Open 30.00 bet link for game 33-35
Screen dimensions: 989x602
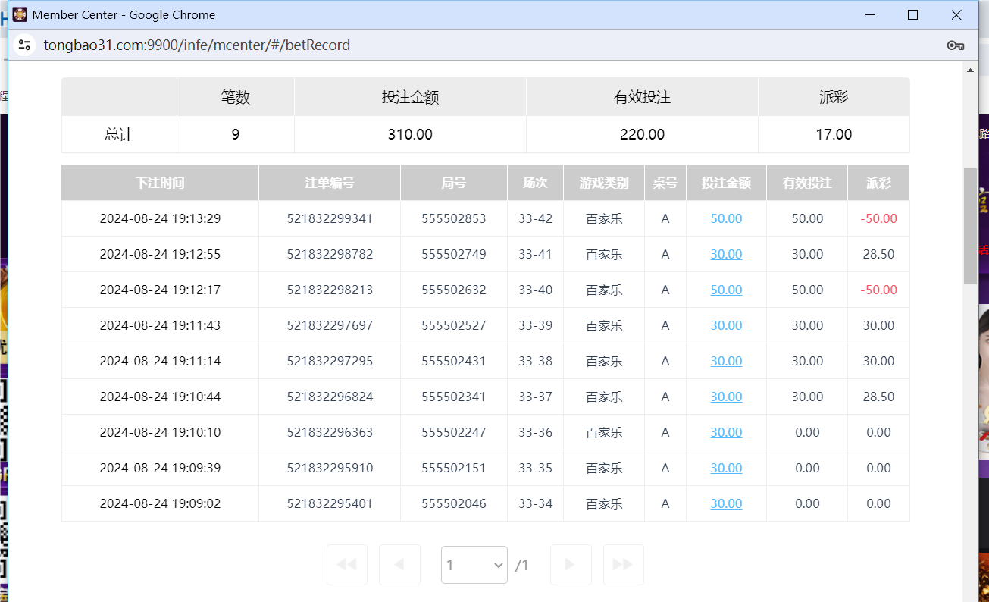point(726,468)
